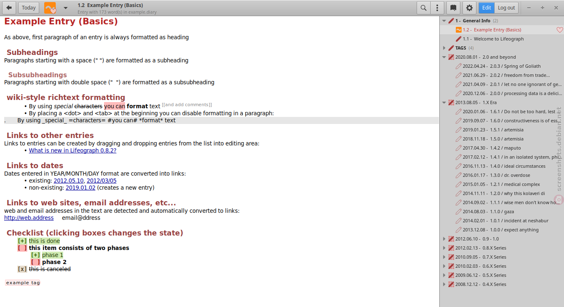
Task: Click the 1.X Era chapter icon
Action: click(451, 102)
